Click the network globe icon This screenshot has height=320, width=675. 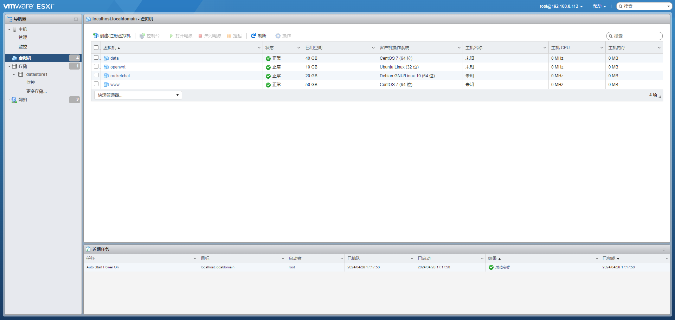14,100
